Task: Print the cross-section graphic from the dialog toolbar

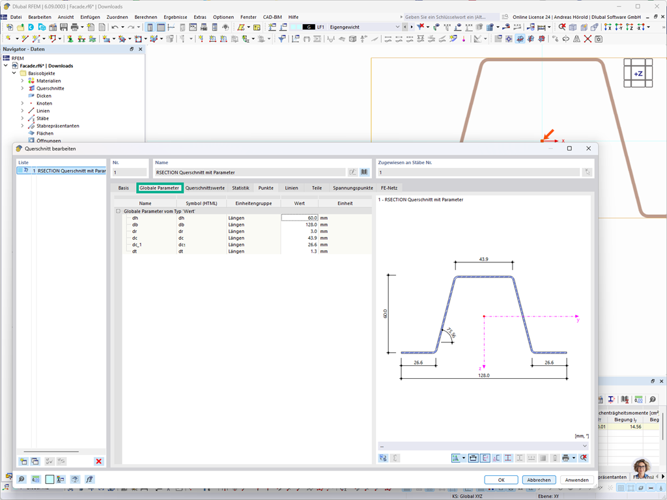Action: click(566, 457)
